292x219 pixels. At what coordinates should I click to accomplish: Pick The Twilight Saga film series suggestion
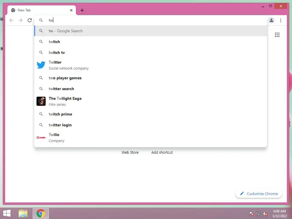[151, 101]
